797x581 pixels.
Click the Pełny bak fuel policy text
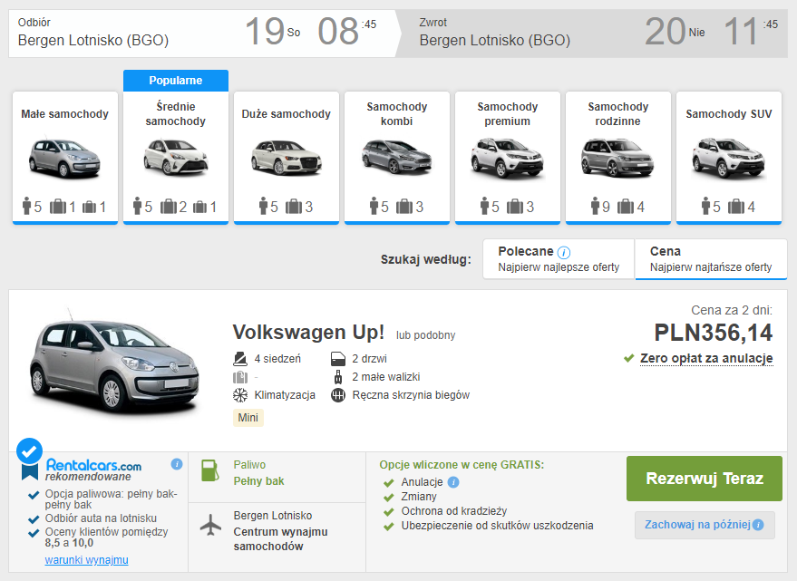[x=258, y=481]
